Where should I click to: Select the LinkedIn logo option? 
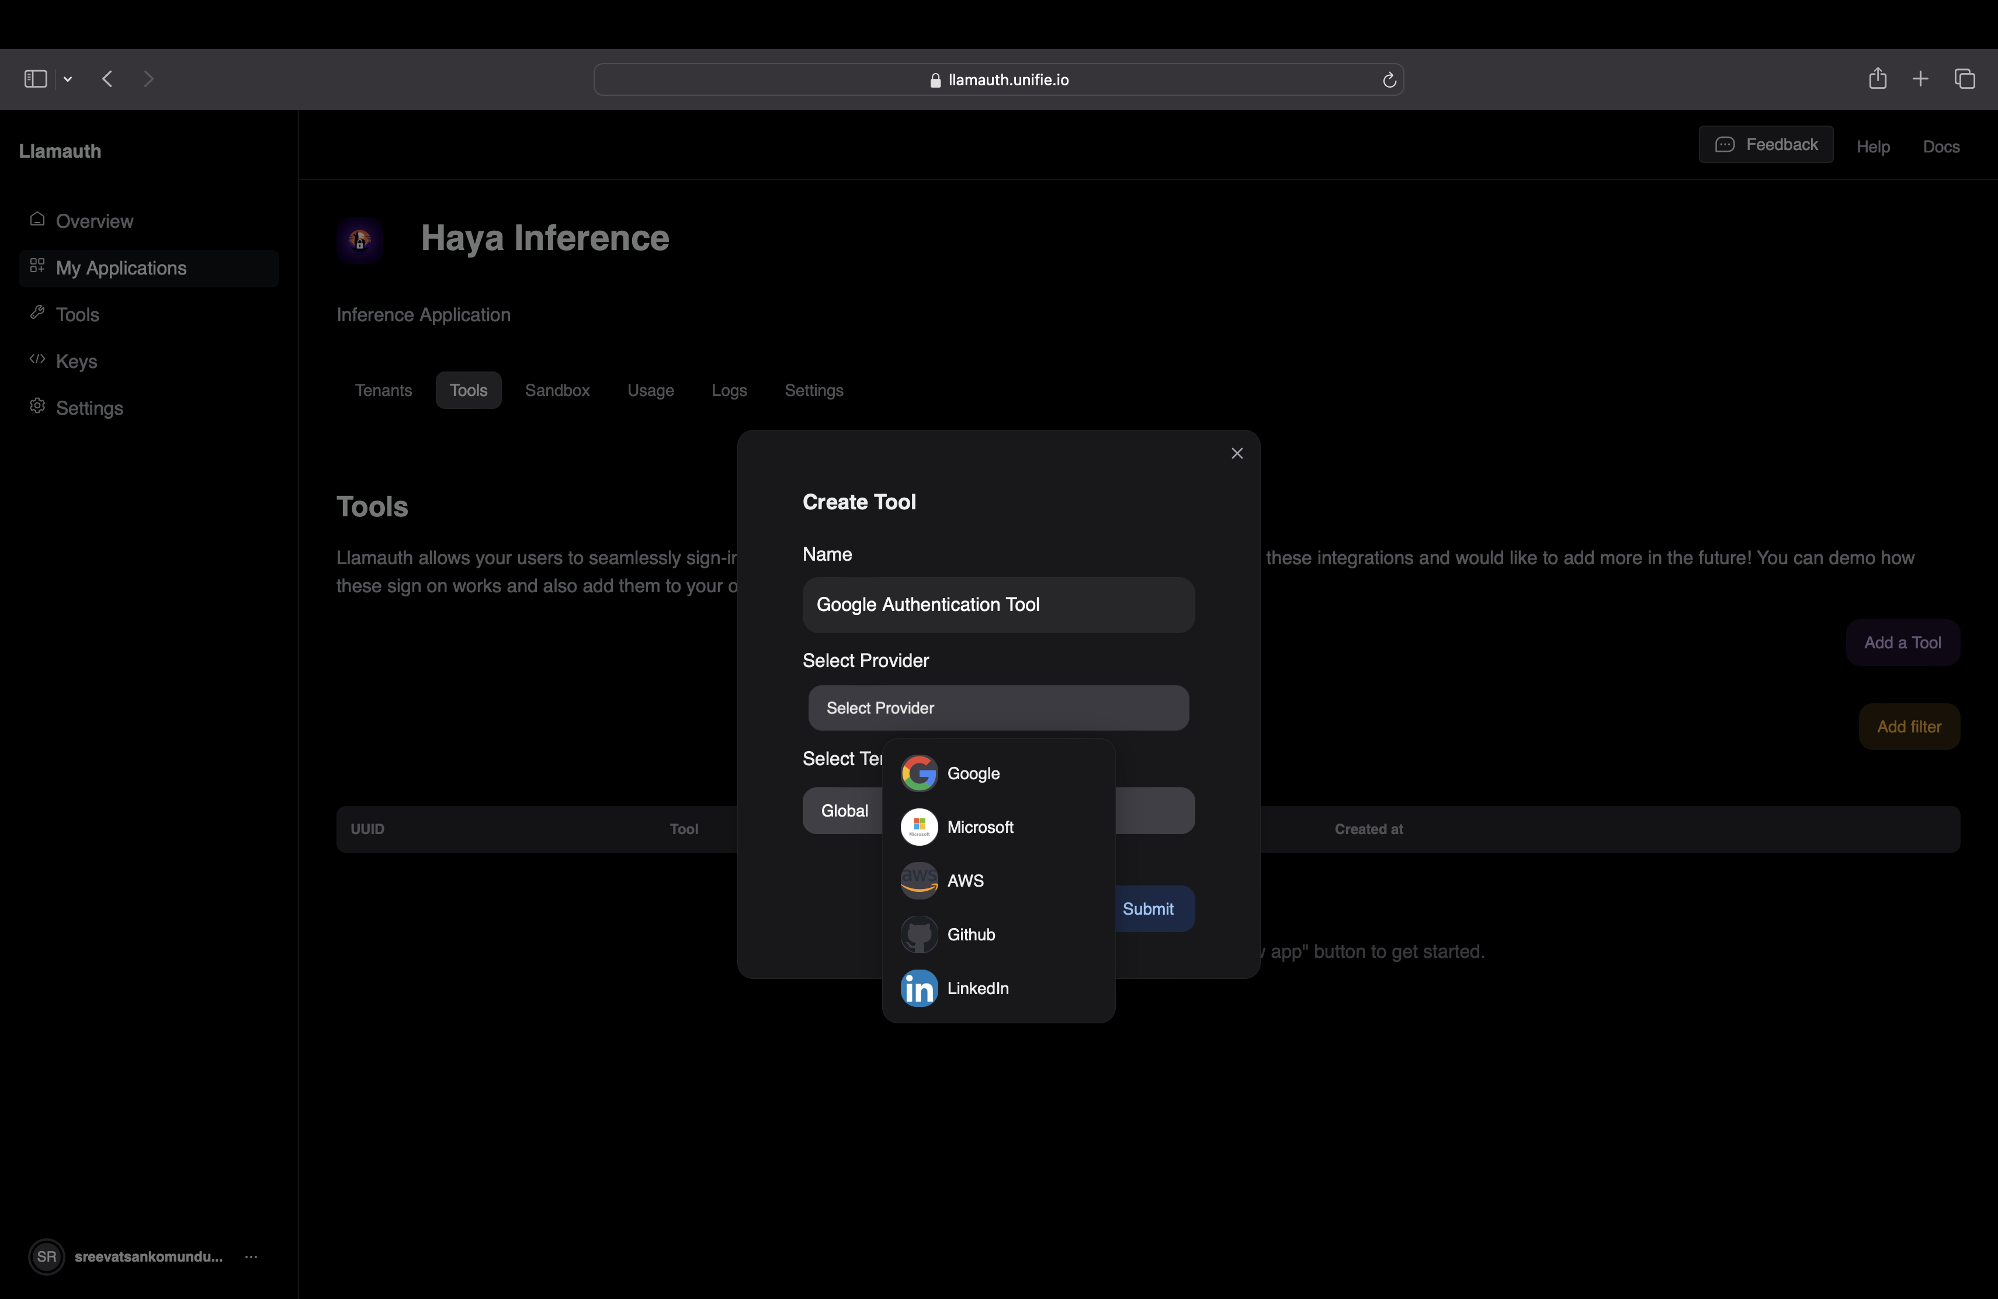918,988
